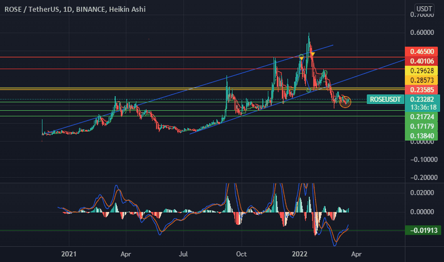Click the -0.20000 price axis tick

coord(424,178)
